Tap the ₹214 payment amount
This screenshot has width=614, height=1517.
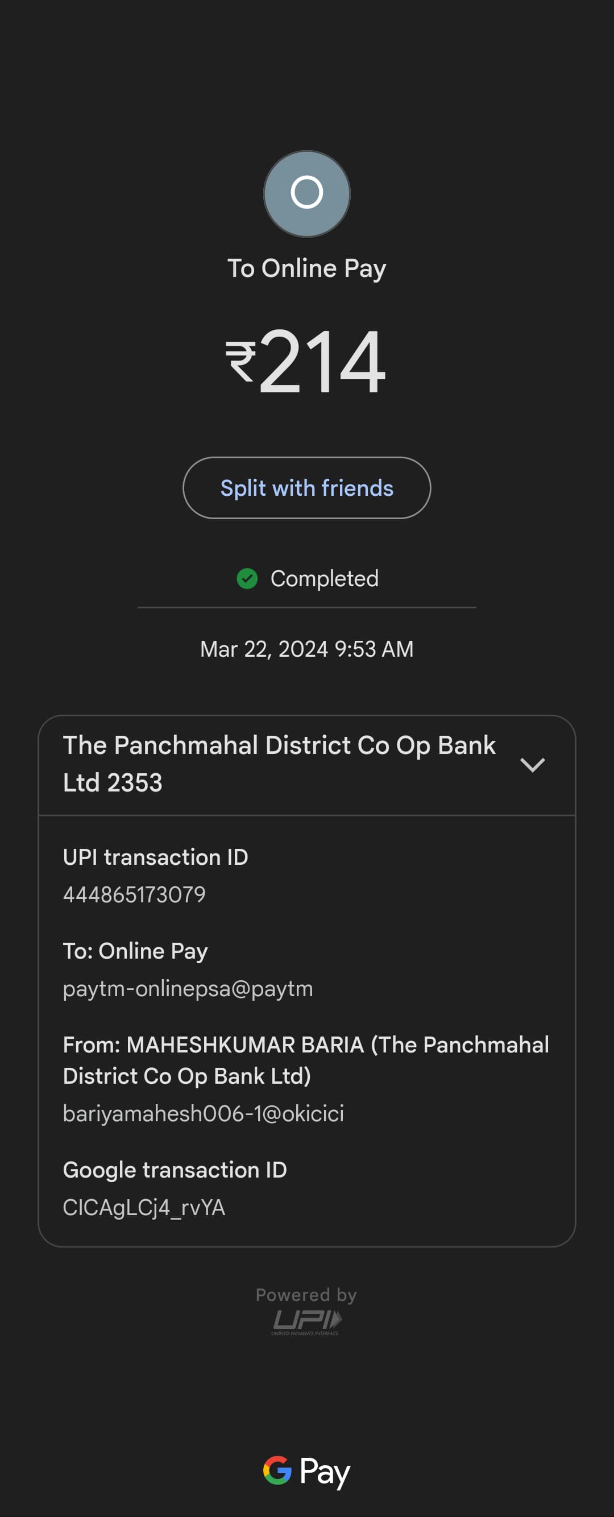321,362
